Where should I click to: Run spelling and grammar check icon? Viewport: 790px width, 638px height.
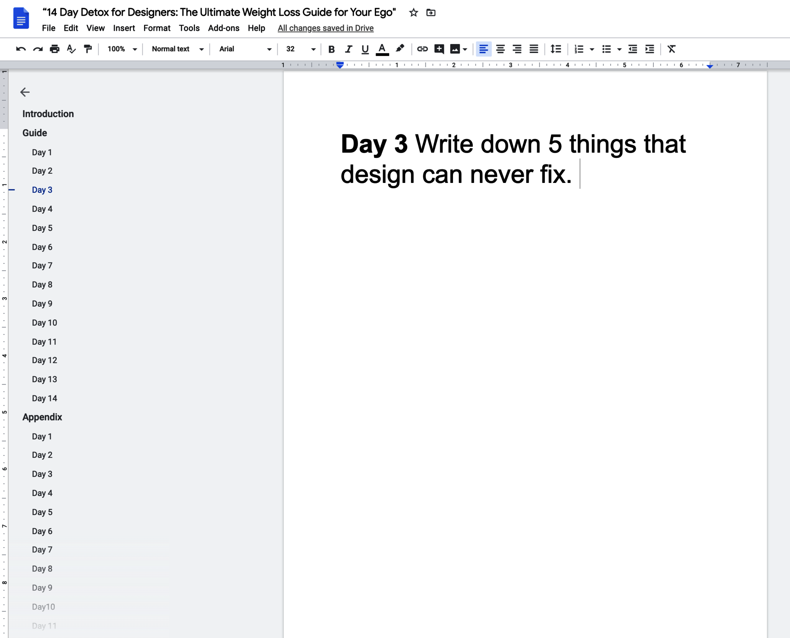(71, 49)
